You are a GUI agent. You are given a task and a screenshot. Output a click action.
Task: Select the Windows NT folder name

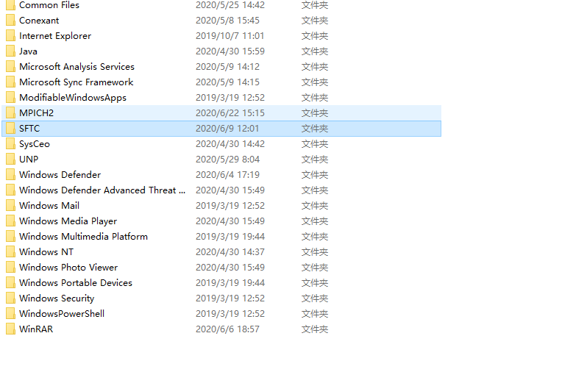[46, 251]
